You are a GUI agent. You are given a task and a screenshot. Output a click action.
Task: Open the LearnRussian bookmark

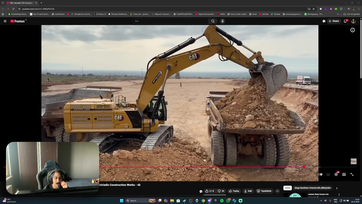[58, 14]
